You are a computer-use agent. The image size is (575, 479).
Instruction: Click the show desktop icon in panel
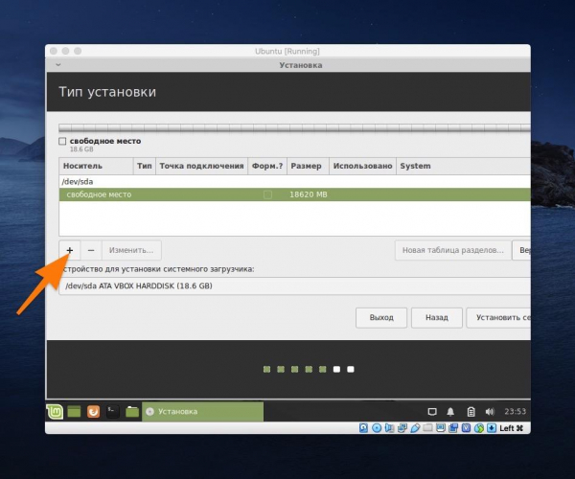pyautogui.click(x=74, y=412)
